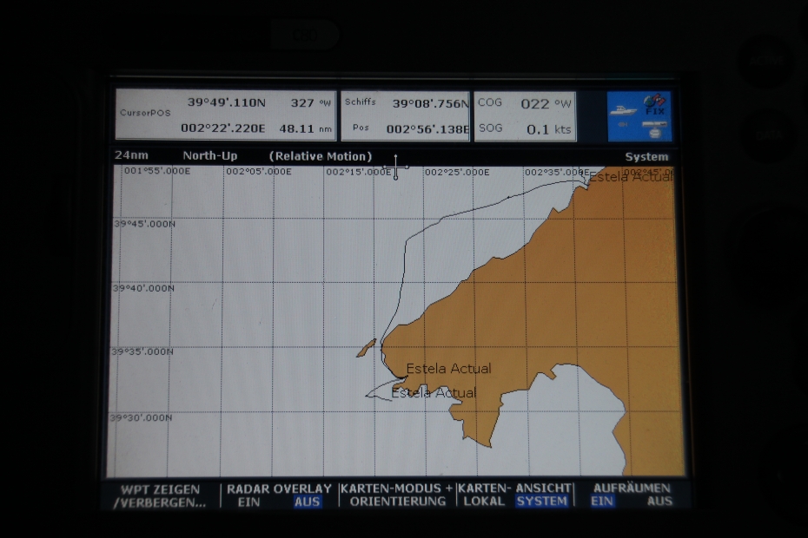The image size is (808, 538).
Task: Click the System view label in status bar
Action: (646, 156)
